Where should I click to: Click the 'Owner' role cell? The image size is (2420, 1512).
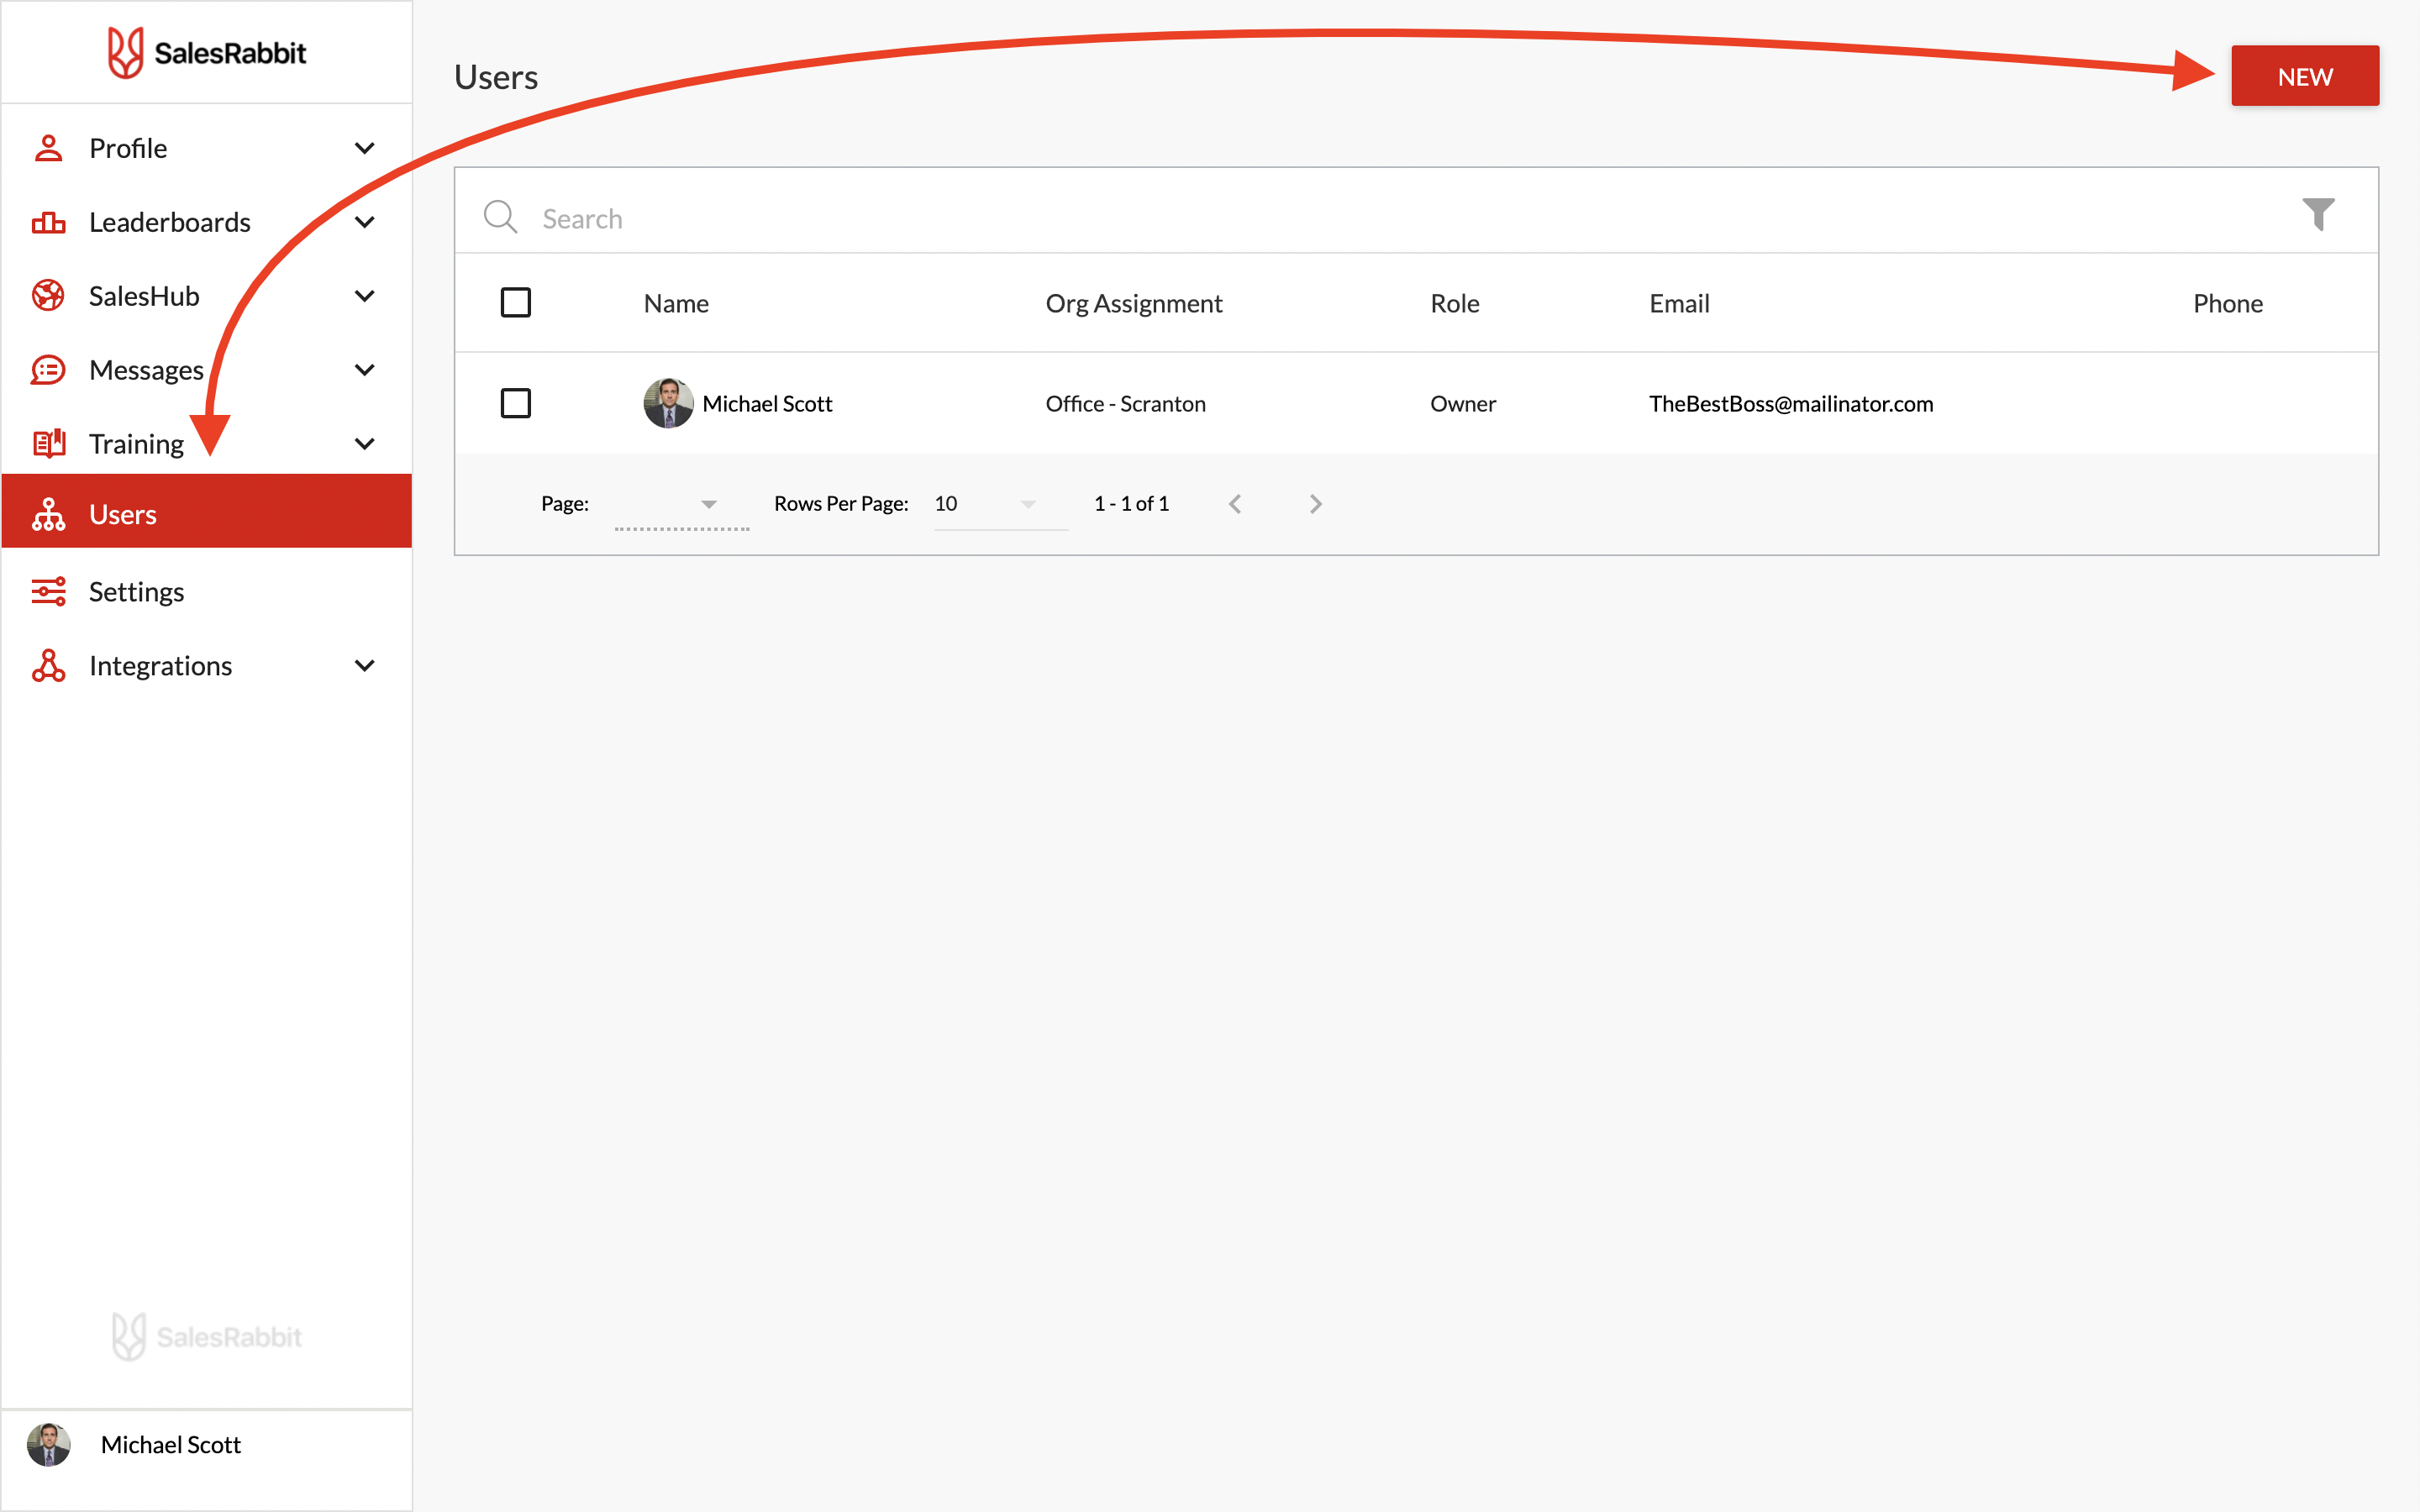point(1463,403)
